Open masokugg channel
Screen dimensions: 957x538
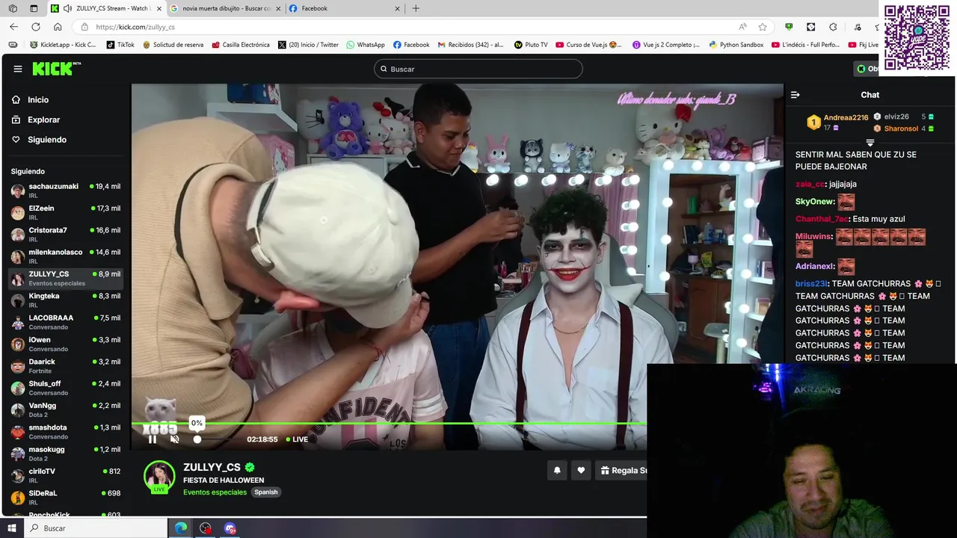[66, 454]
